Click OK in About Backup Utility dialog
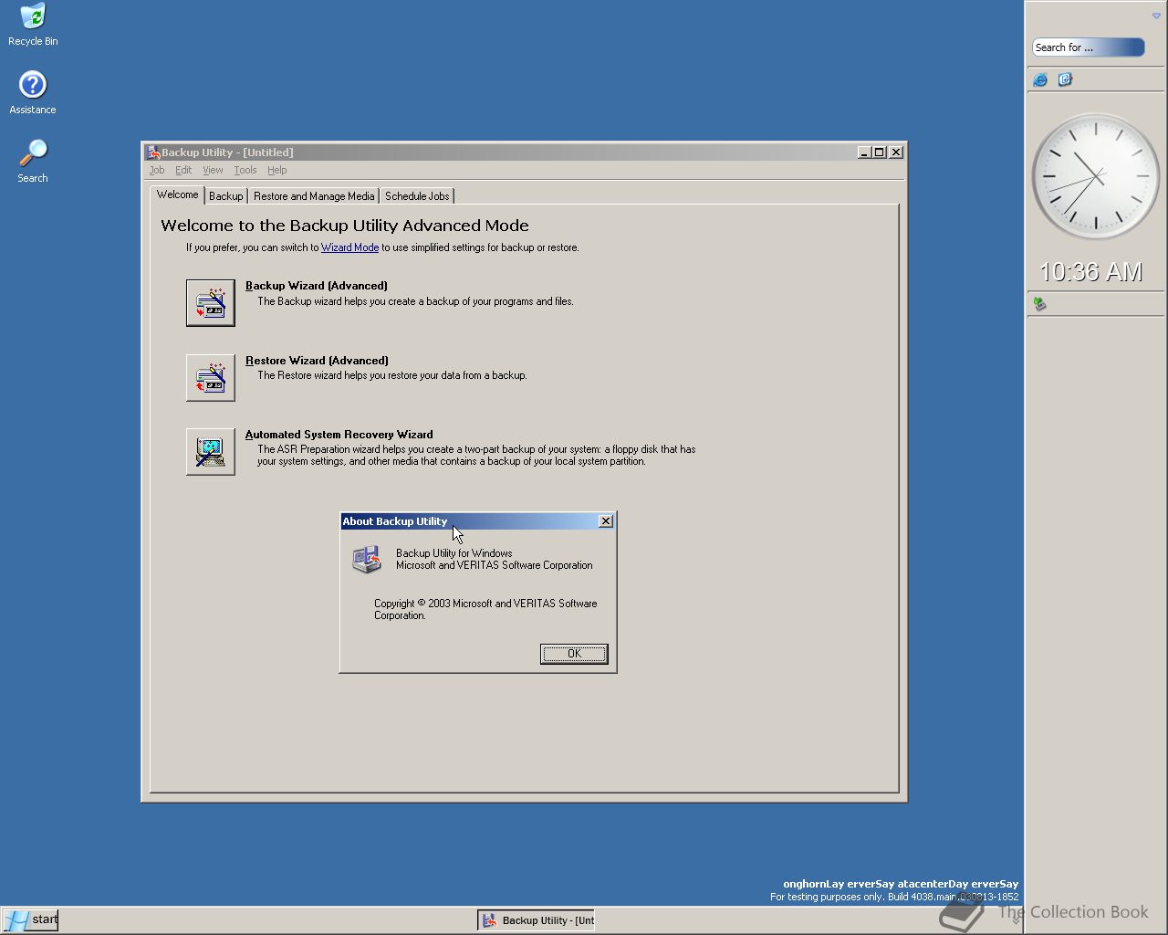The height and width of the screenshot is (935, 1168). point(574,654)
